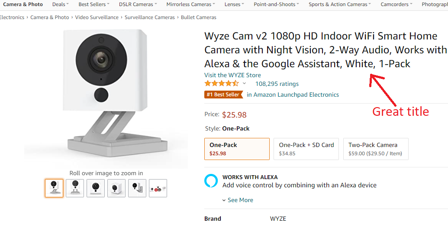This screenshot has width=448, height=232.
Task: Select the fifth wall-mounted camera thumbnail
Action: tap(137, 188)
